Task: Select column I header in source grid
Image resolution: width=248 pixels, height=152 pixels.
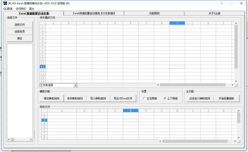Action: pyautogui.click(x=177, y=23)
